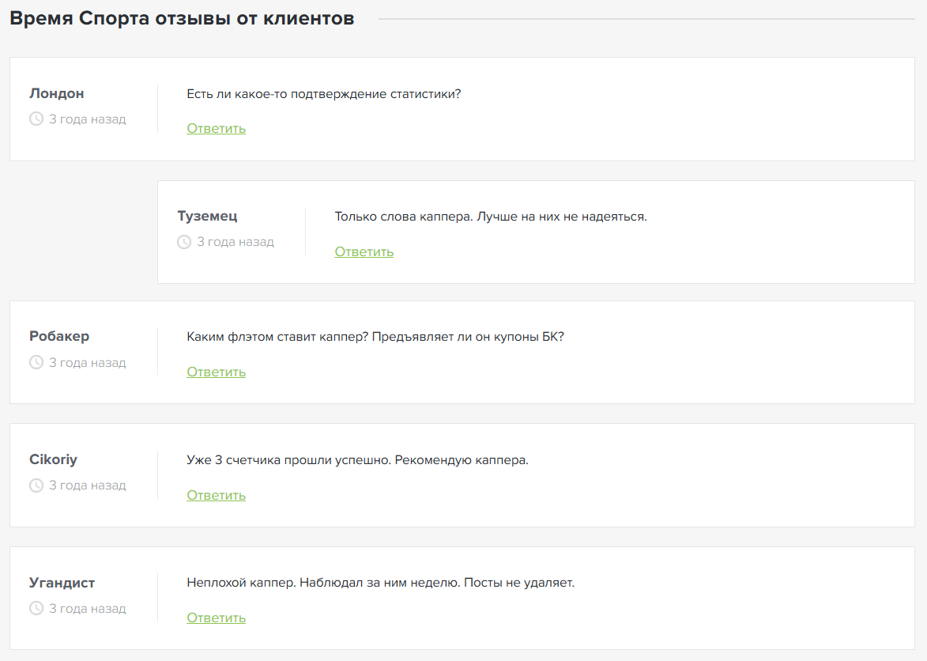Click comment text 'Уже 3 счетчика прошли успешно'
Viewport: 927px width, 661px height.
[357, 460]
